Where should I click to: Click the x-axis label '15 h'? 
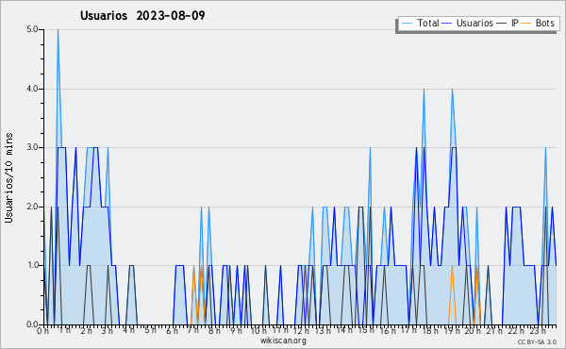click(x=366, y=330)
